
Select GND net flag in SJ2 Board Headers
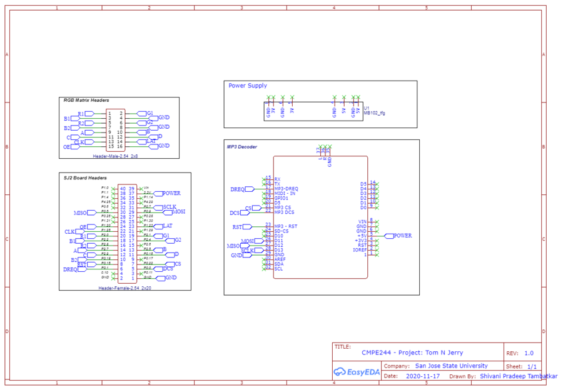click(166, 278)
